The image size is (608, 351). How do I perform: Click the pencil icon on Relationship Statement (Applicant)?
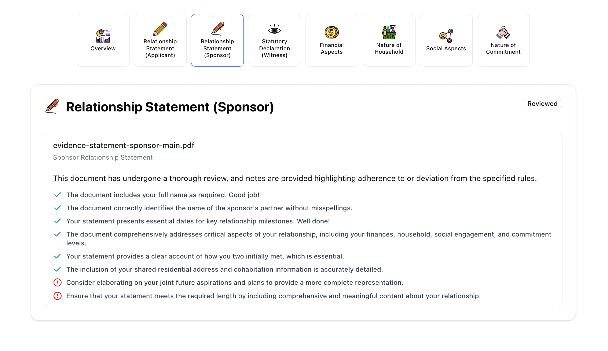coord(160,29)
